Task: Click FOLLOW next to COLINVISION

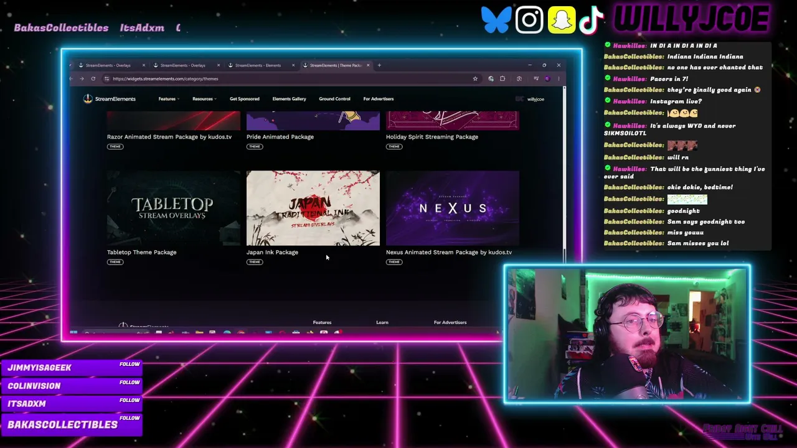Action: pyautogui.click(x=130, y=382)
